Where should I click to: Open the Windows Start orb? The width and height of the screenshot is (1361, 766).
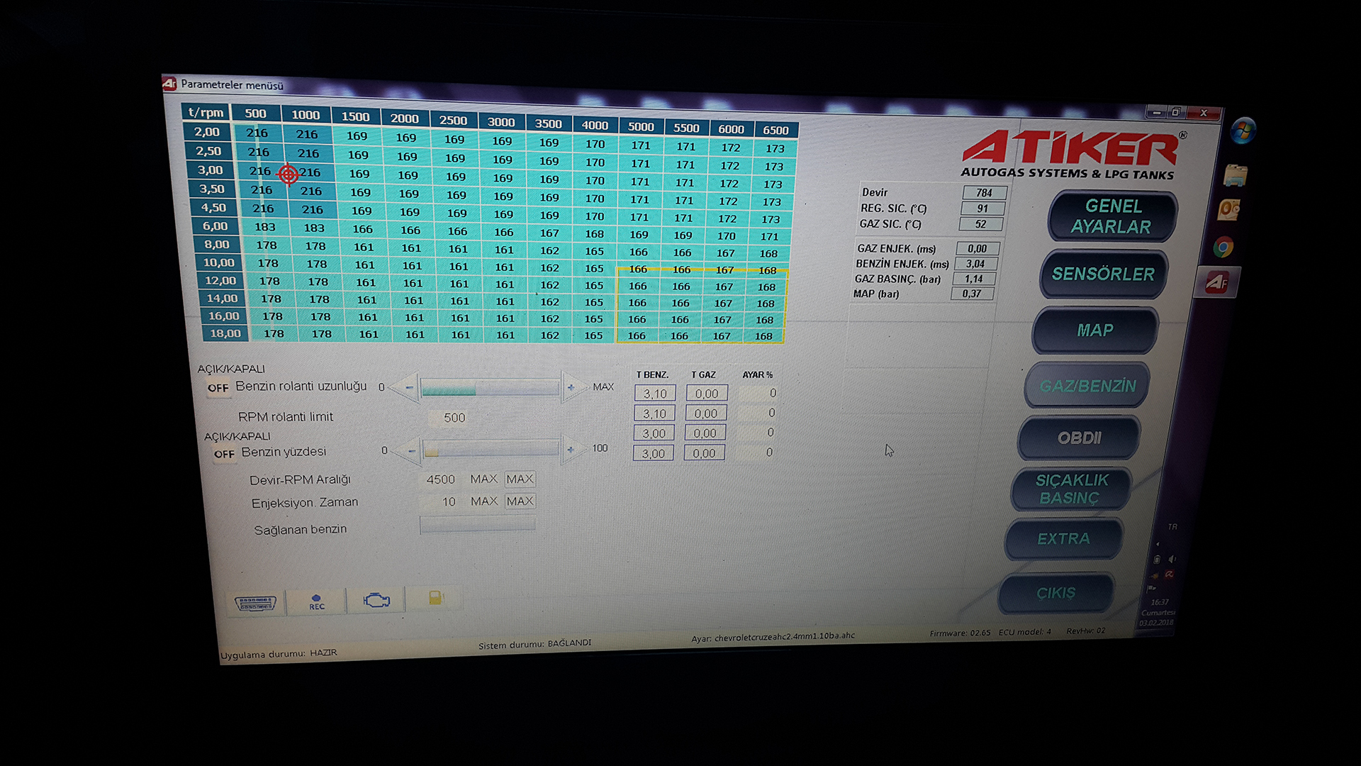pos(1243,131)
